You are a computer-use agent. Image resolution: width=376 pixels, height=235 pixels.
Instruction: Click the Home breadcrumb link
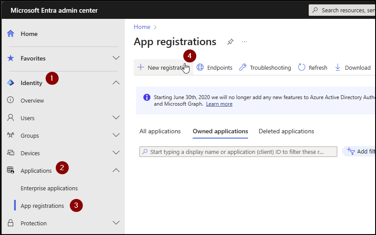[142, 27]
